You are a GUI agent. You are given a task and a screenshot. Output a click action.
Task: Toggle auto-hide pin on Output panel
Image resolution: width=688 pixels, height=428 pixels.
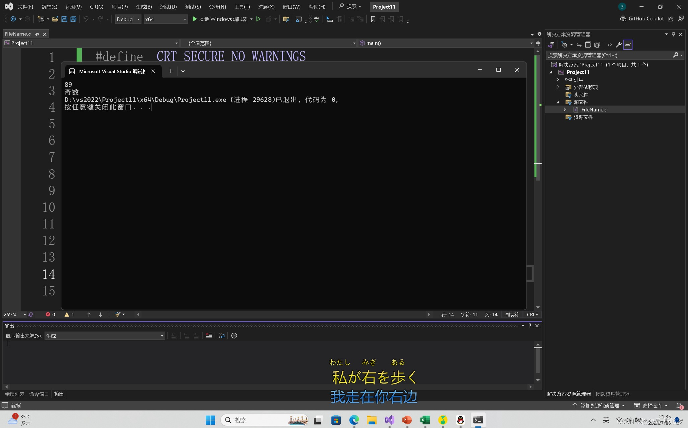pyautogui.click(x=530, y=325)
